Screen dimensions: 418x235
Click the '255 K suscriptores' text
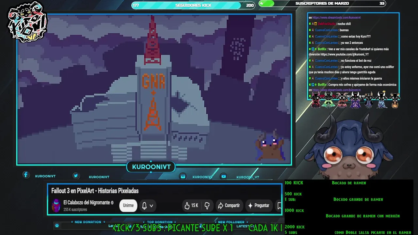click(75, 210)
